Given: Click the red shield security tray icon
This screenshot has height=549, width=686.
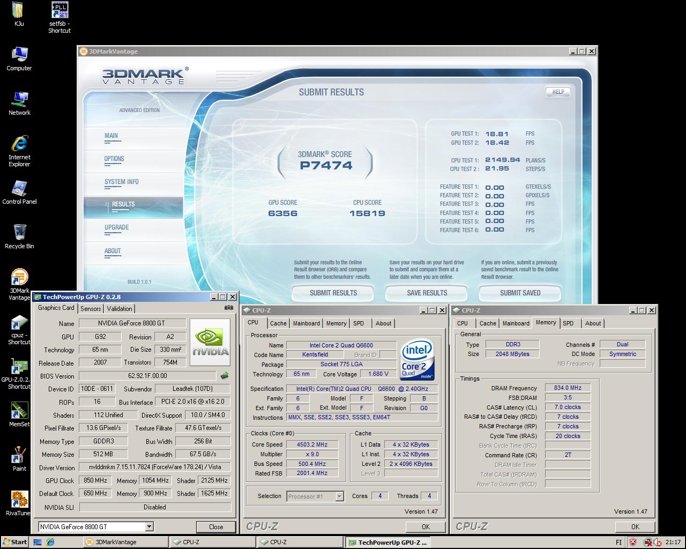Looking at the screenshot, I should point(633,542).
